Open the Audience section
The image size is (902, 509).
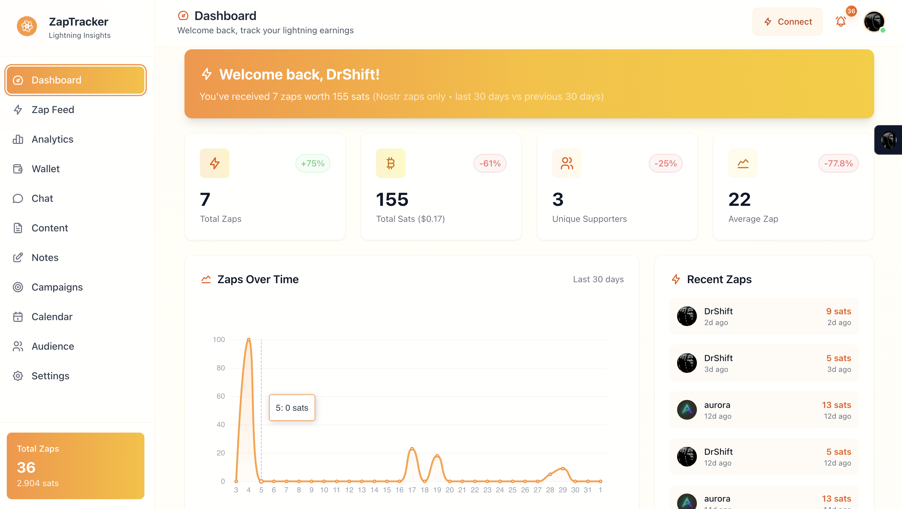pos(53,346)
